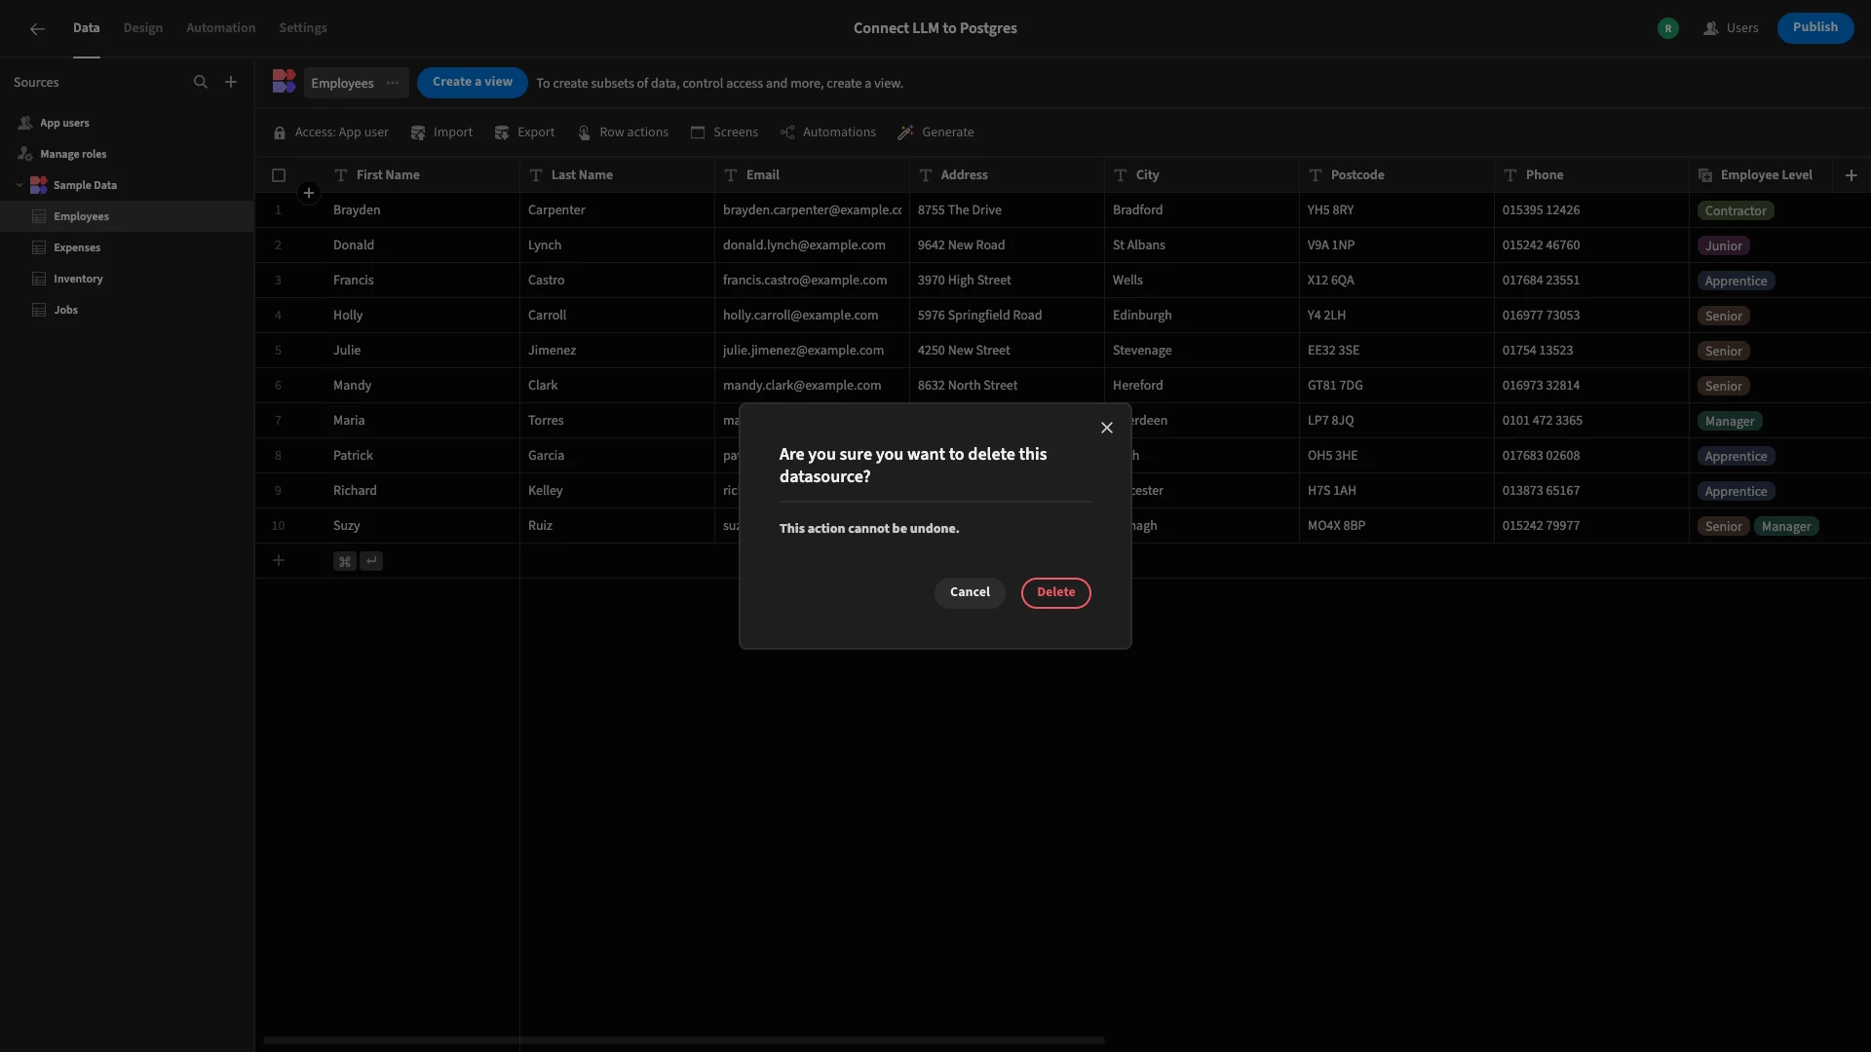
Task: Click the Last Name column header
Action: (617, 175)
